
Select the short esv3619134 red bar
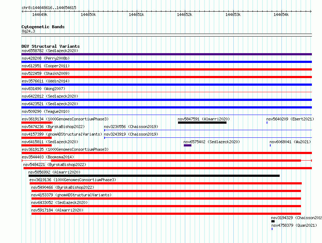pyautogui.click(x=37, y=123)
